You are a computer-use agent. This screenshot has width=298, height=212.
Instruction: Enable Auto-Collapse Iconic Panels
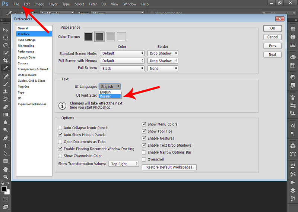point(60,128)
